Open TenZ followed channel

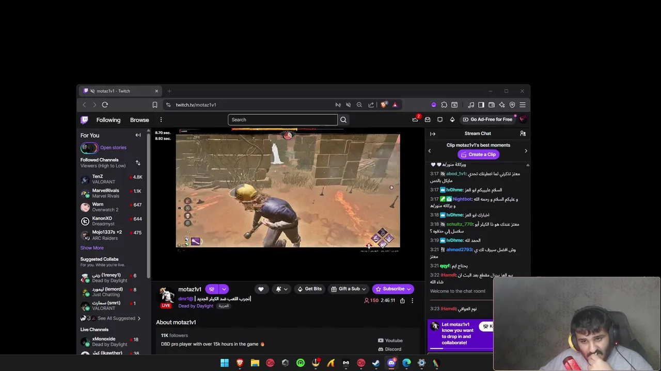click(112, 179)
